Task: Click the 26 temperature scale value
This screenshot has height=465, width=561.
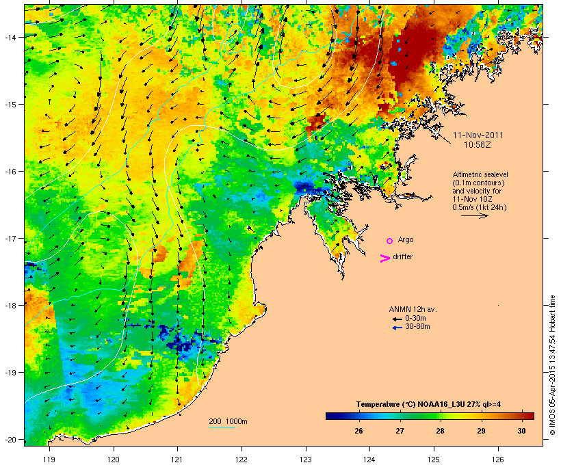Action: click(359, 431)
